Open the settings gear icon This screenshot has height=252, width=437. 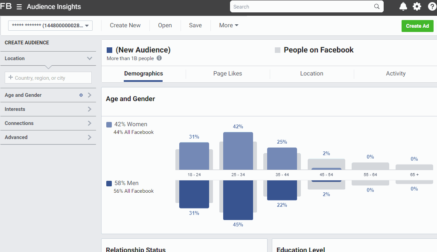tap(417, 6)
